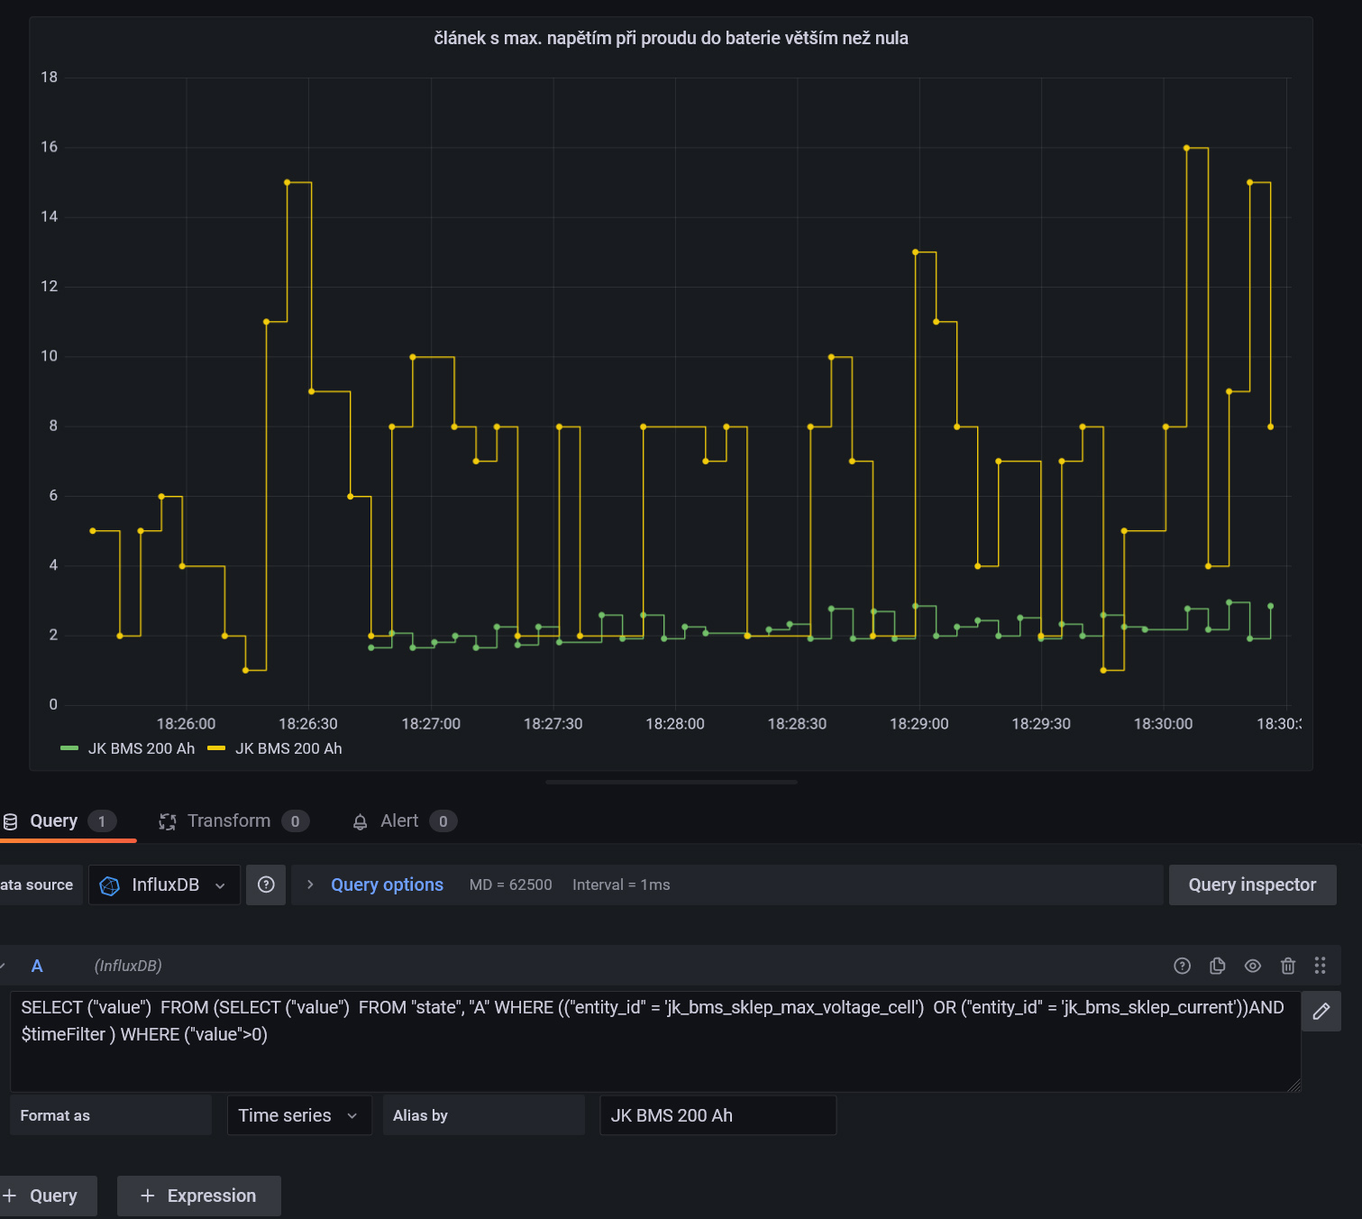
Task: Click the drag handle icon for query A
Action: 1320,966
